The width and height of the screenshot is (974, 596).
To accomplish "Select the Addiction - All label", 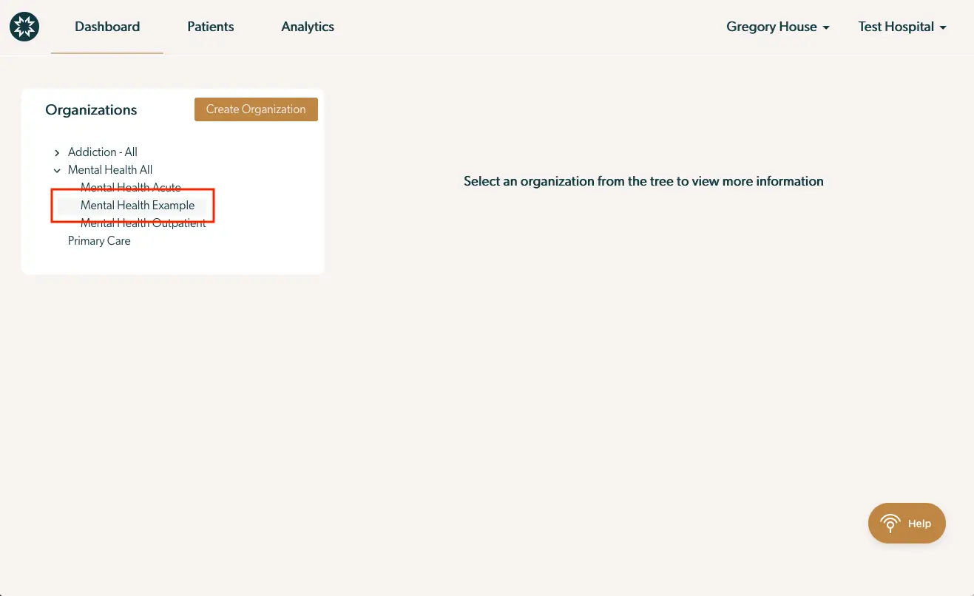I will pyautogui.click(x=102, y=152).
